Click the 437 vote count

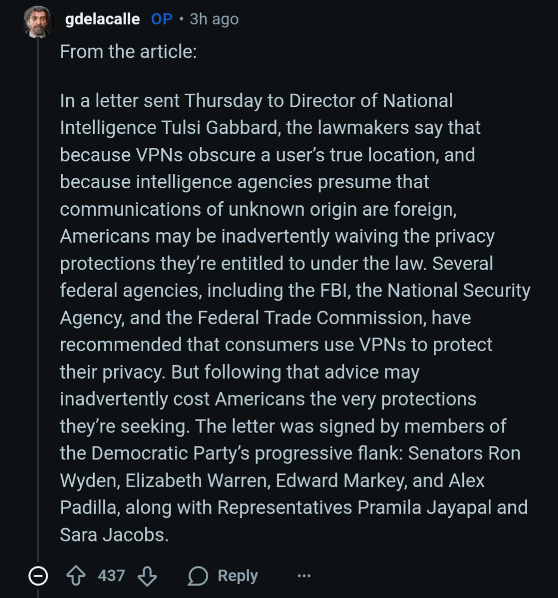(x=111, y=576)
